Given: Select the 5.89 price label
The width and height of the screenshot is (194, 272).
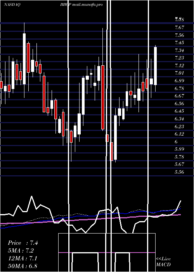Looking at the screenshot, I should pos(179,149).
